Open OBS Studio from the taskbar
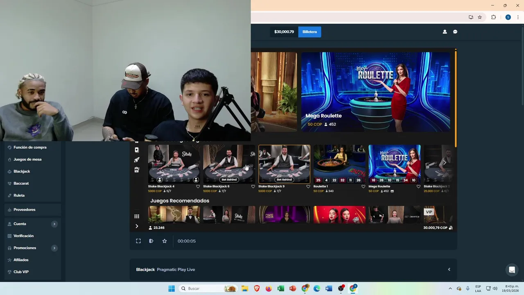This screenshot has width=524, height=295. (341, 288)
